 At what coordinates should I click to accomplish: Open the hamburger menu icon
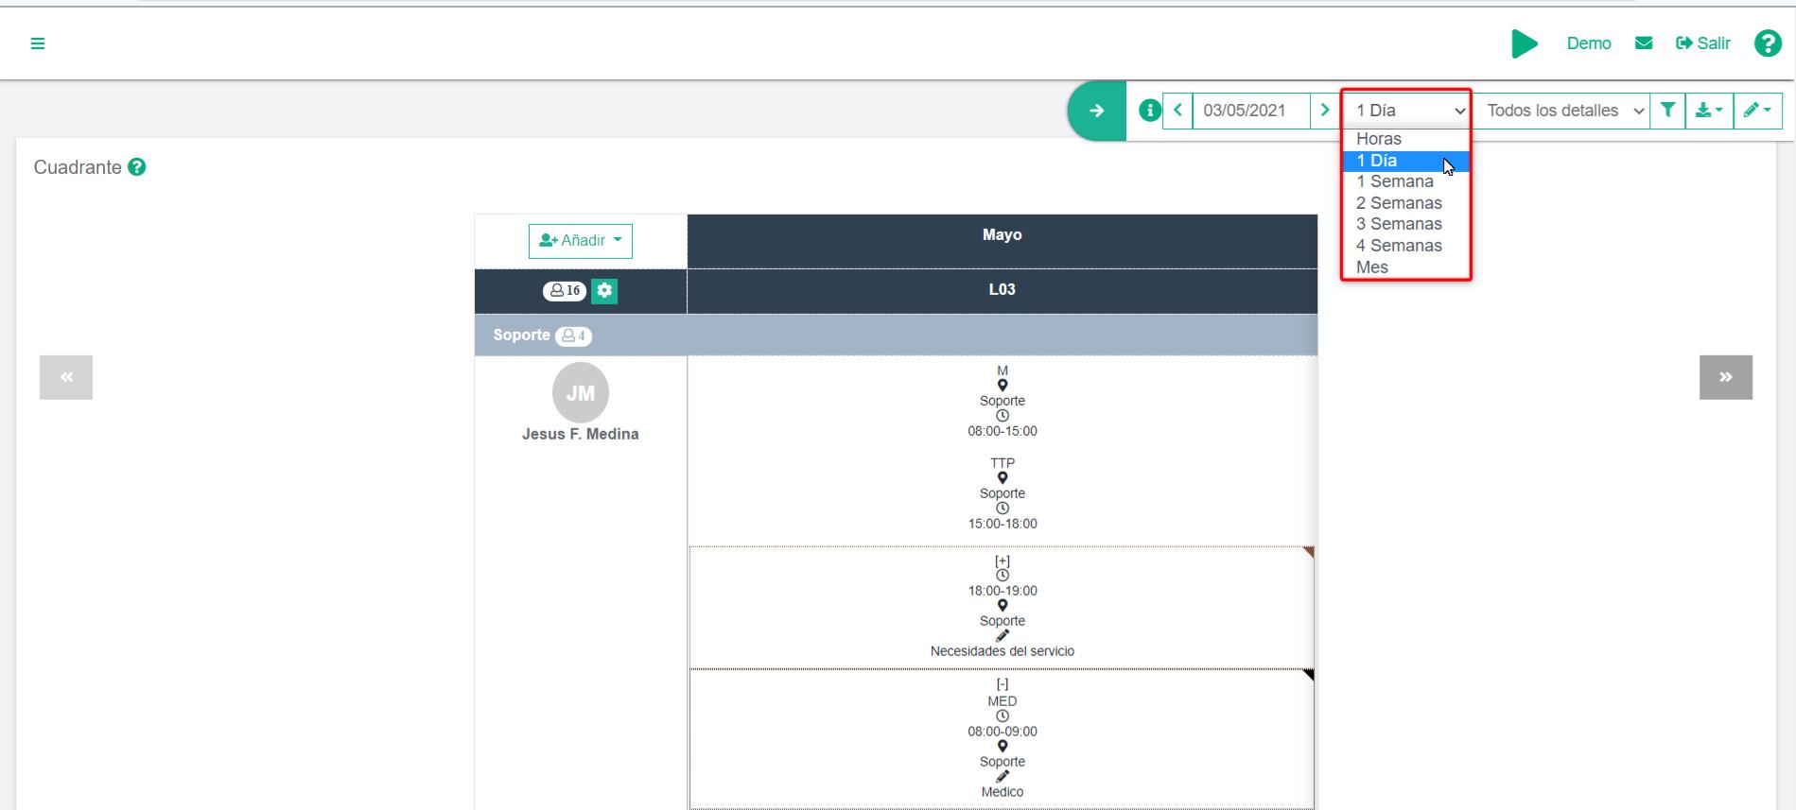38,43
